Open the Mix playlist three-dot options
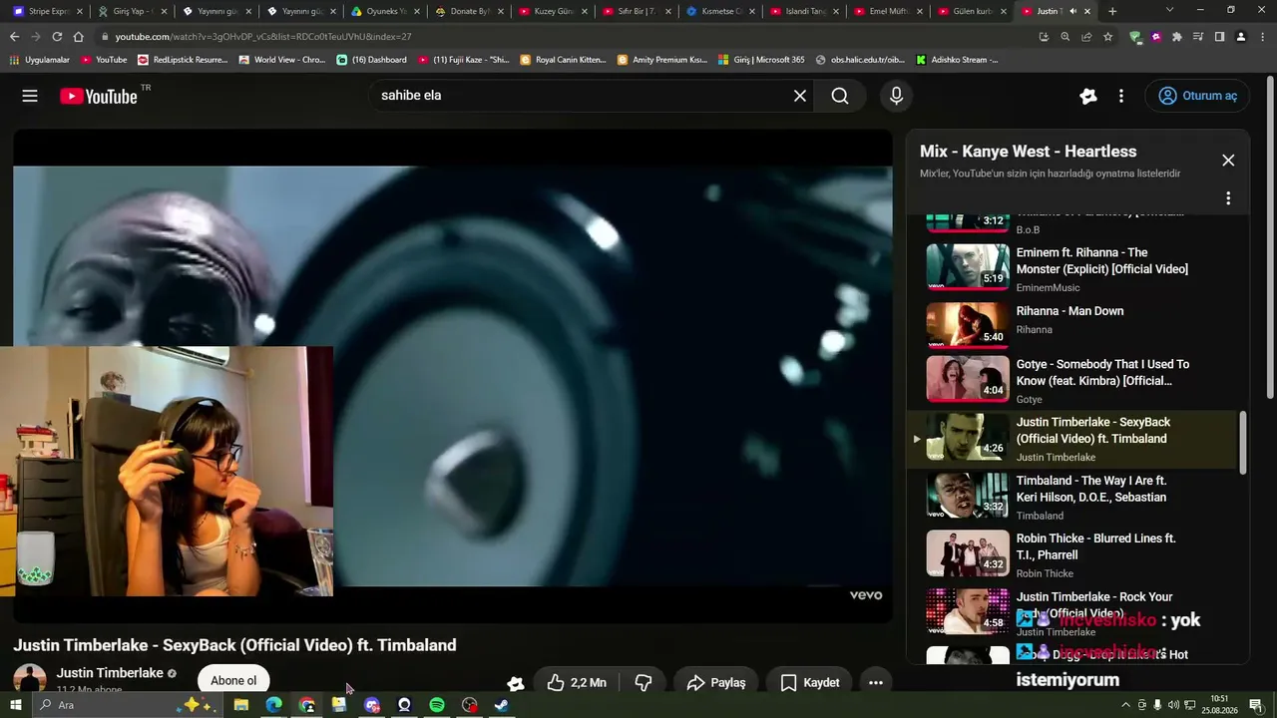This screenshot has height=718, width=1277. pyautogui.click(x=1228, y=198)
